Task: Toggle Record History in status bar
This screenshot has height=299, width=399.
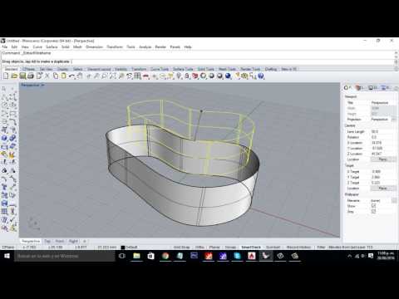Action: 298,247
